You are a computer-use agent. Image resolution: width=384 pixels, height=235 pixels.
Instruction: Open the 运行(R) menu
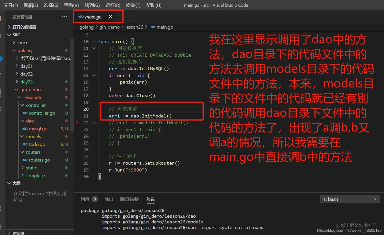113,5
